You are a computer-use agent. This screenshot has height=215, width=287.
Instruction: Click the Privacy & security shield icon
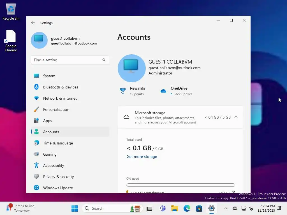point(36,176)
